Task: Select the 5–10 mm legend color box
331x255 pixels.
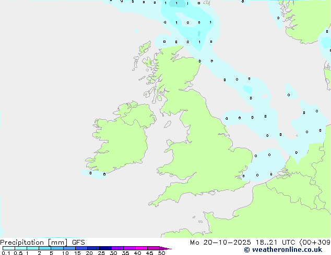Action: tap(57, 248)
